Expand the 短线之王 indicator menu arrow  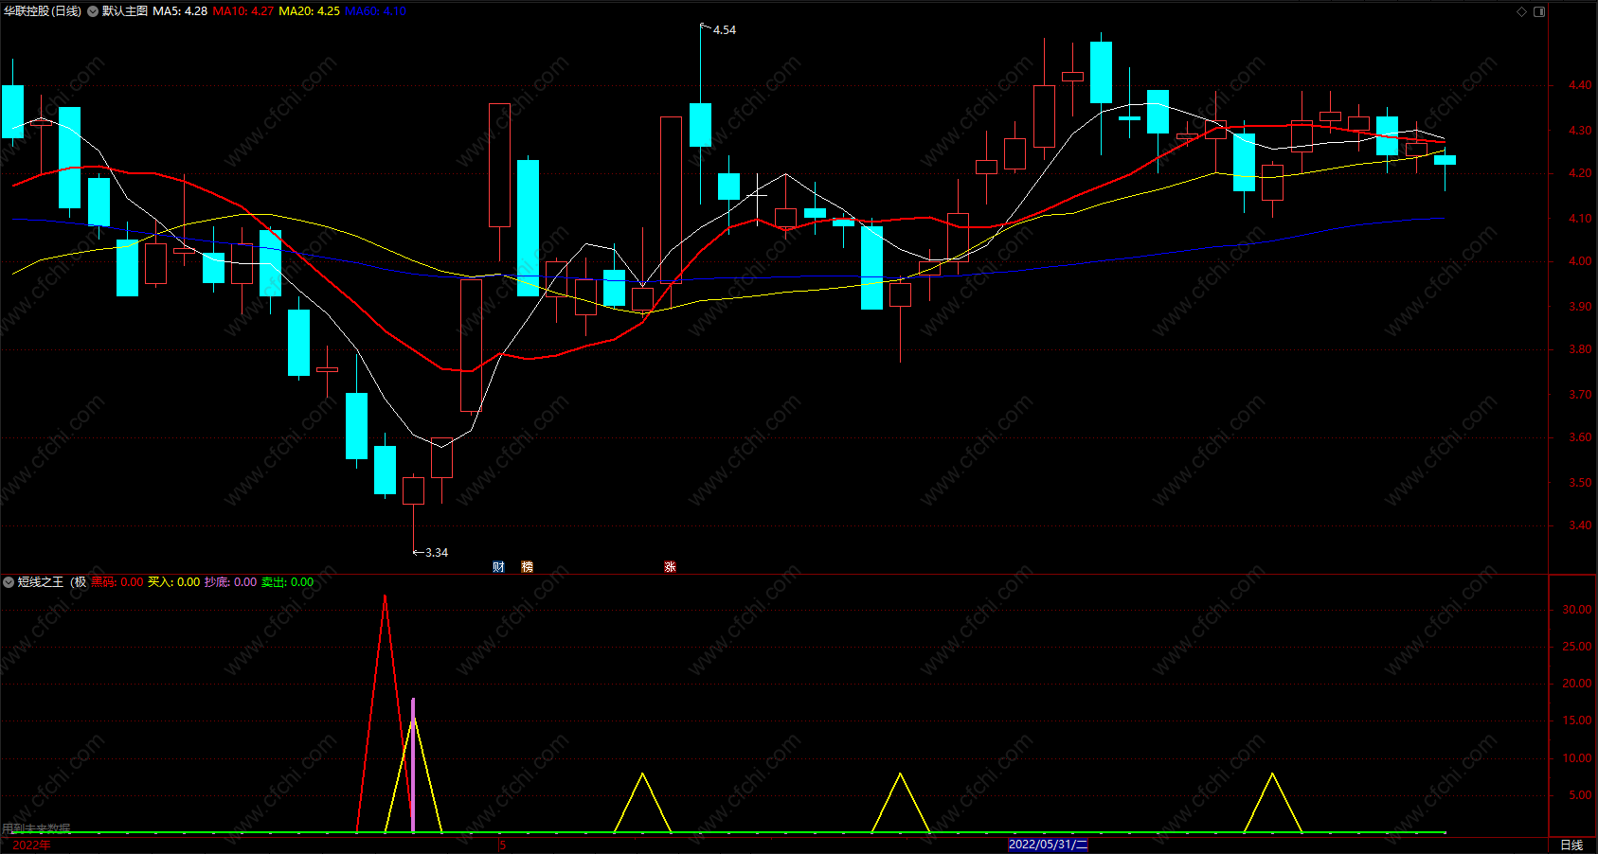click(9, 582)
